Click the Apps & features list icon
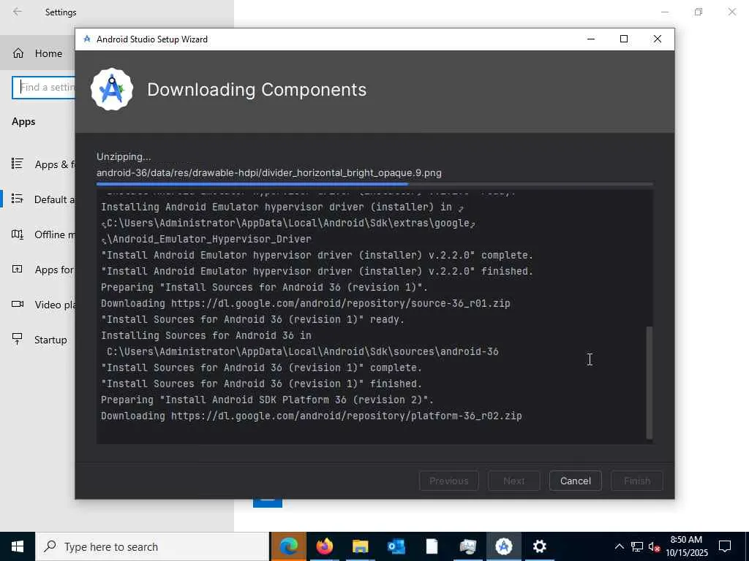The image size is (749, 561). [18, 164]
